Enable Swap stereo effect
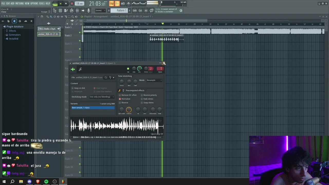The height and width of the screenshot is (185, 329). [147, 103]
